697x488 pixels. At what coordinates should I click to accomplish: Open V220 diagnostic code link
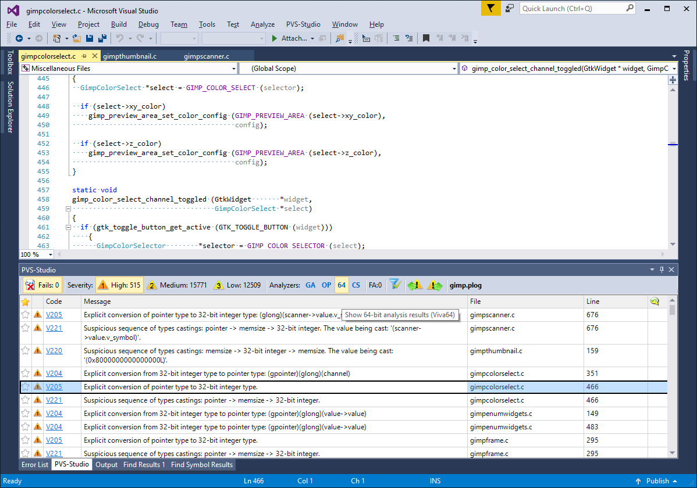click(54, 351)
